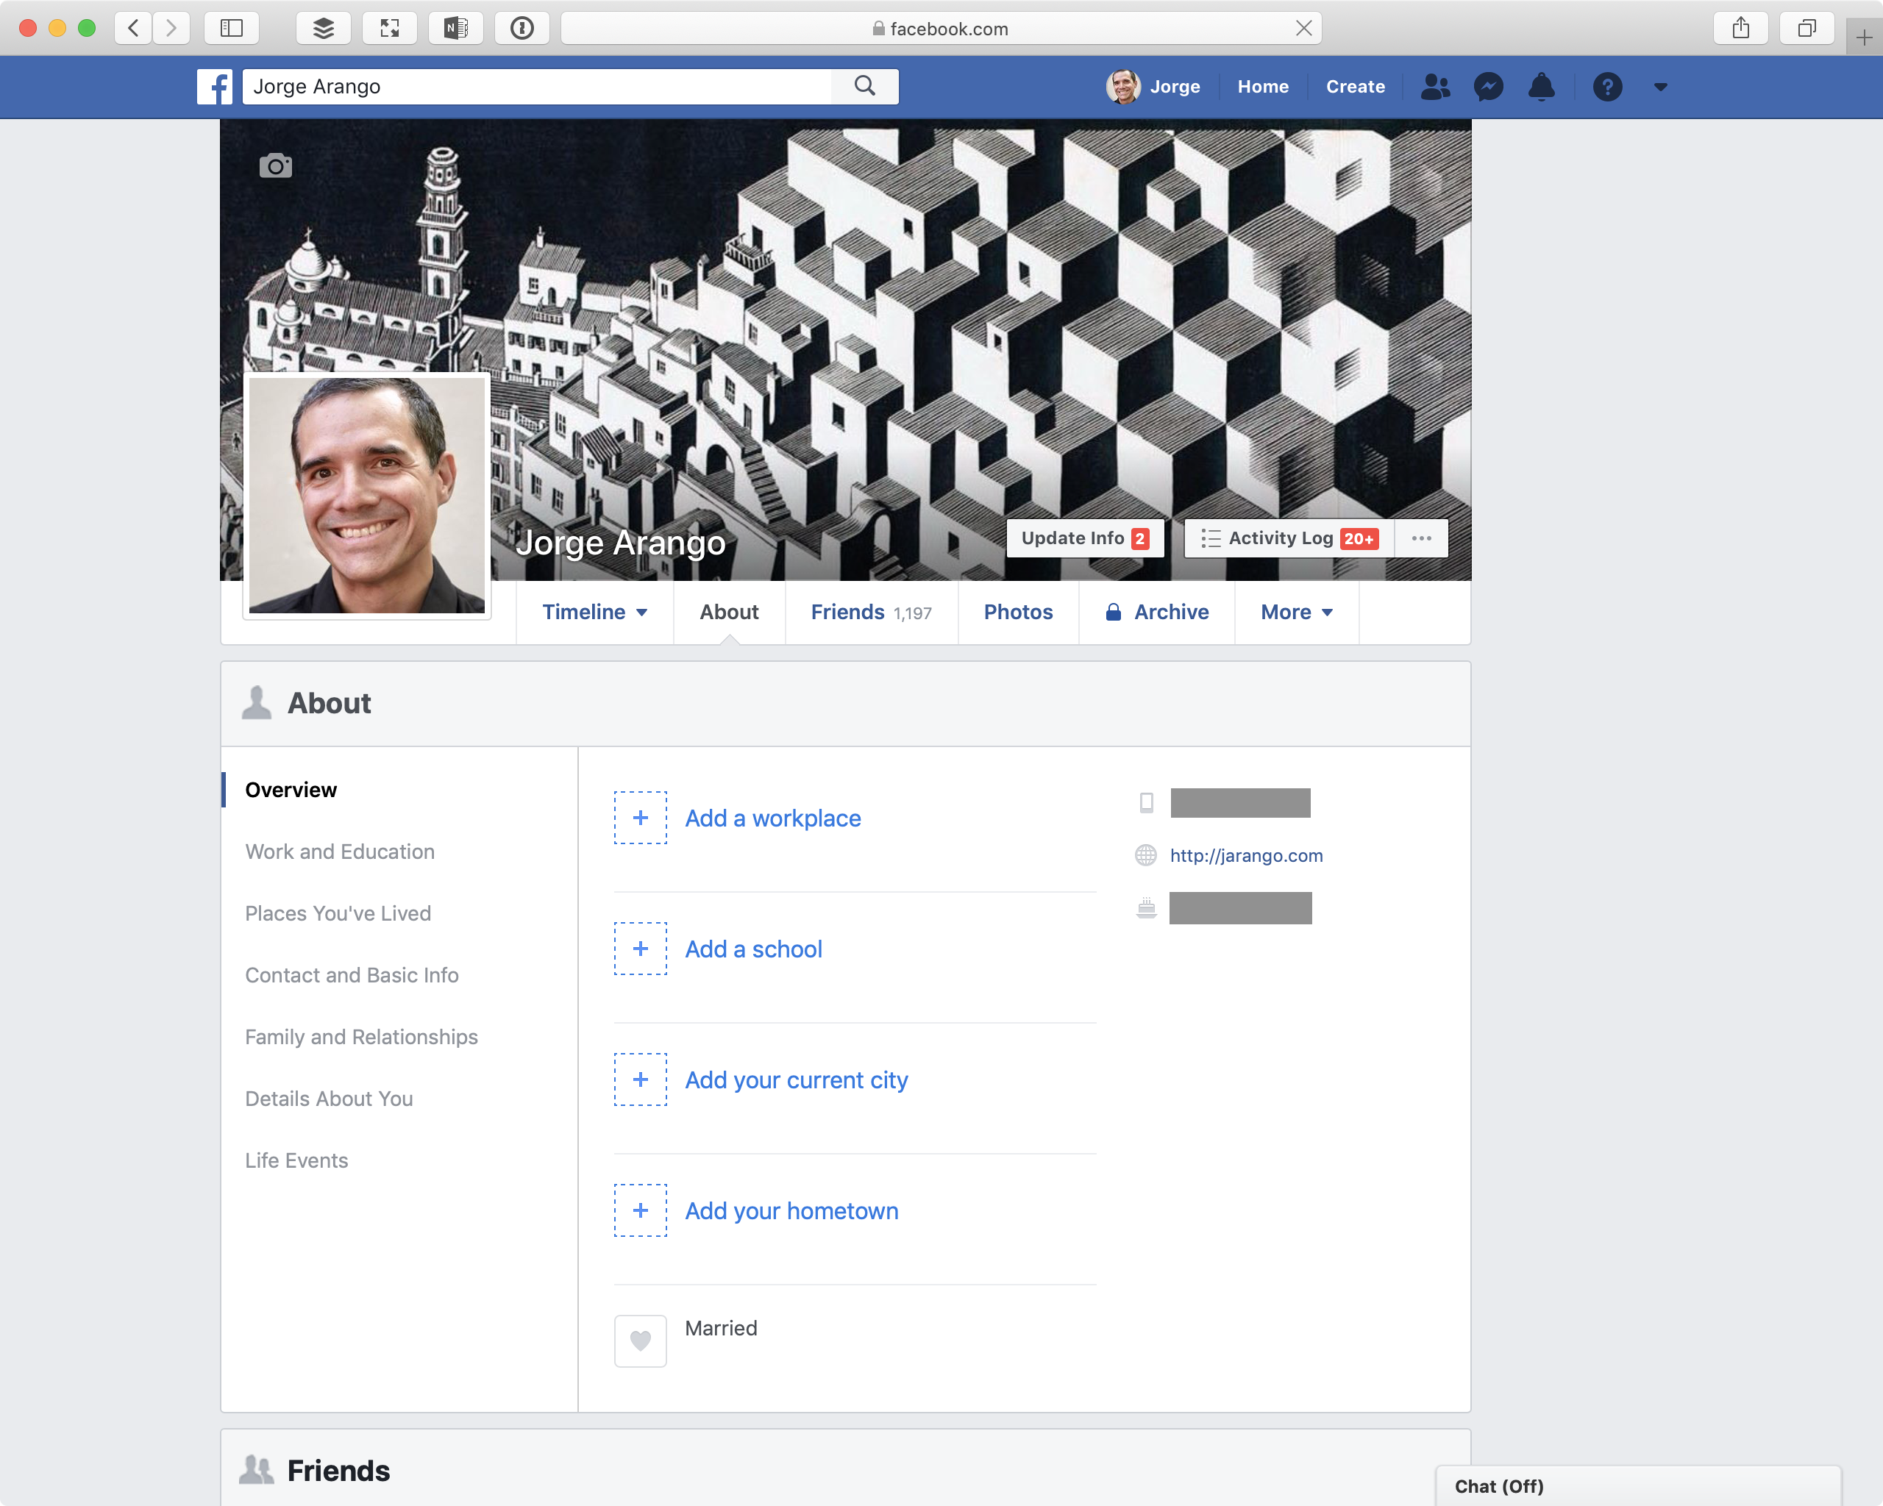
Task: Click Add your hometown link
Action: [x=791, y=1211]
